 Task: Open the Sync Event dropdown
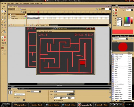[x=61, y=98]
